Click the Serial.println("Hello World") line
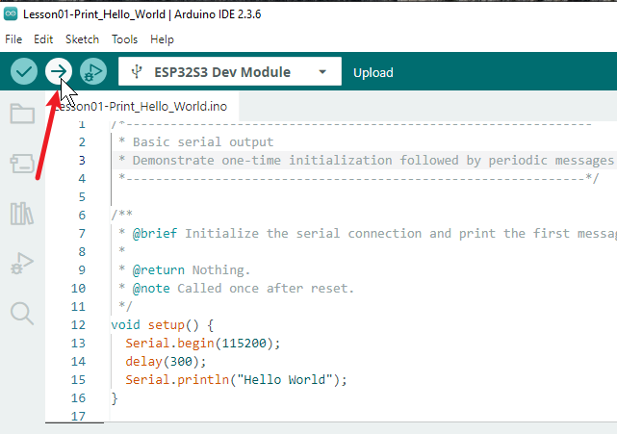This screenshot has width=617, height=434. pos(236,380)
